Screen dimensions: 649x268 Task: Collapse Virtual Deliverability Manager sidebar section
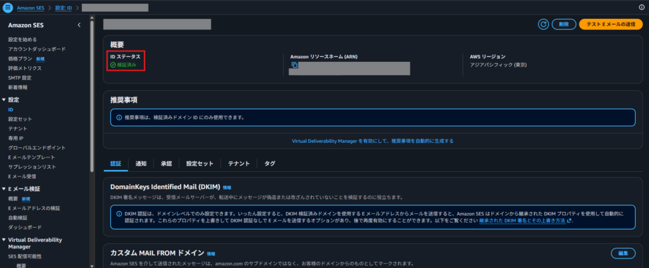click(4, 240)
